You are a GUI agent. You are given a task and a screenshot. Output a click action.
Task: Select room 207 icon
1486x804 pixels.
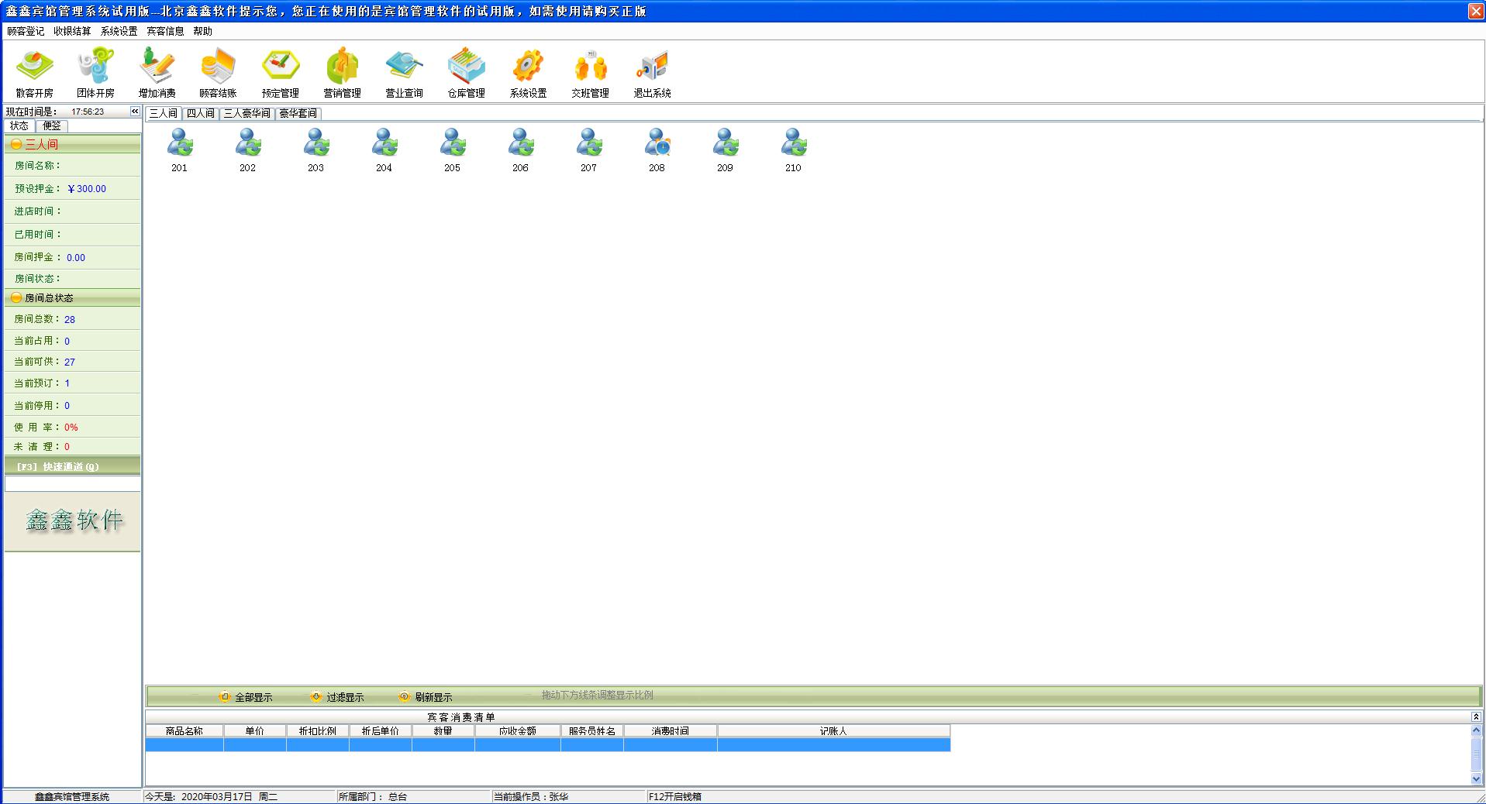coord(589,149)
